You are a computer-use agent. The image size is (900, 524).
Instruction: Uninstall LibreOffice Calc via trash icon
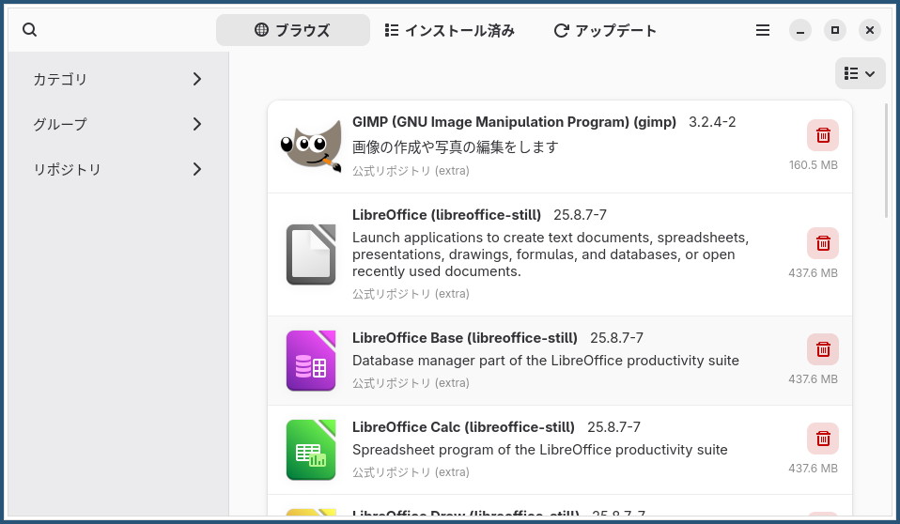pyautogui.click(x=823, y=439)
